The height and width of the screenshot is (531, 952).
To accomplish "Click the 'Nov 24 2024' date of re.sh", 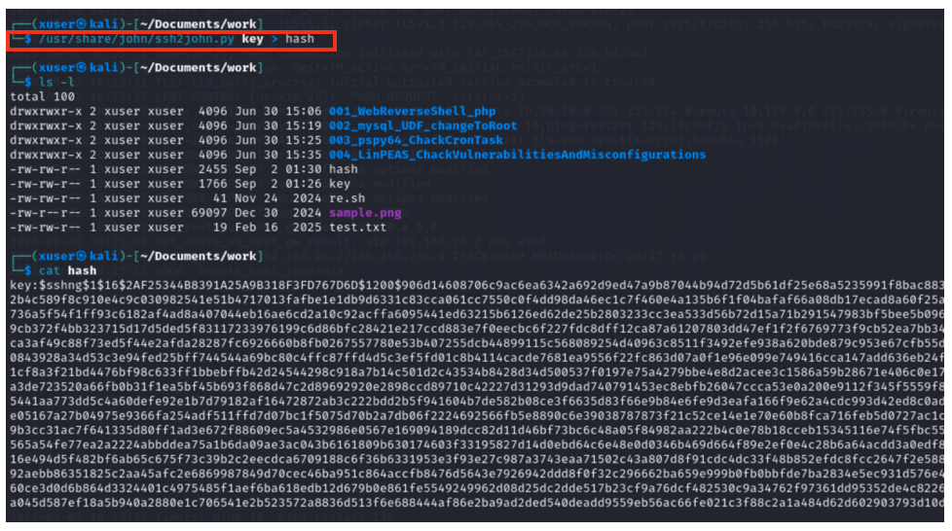I will 278,198.
